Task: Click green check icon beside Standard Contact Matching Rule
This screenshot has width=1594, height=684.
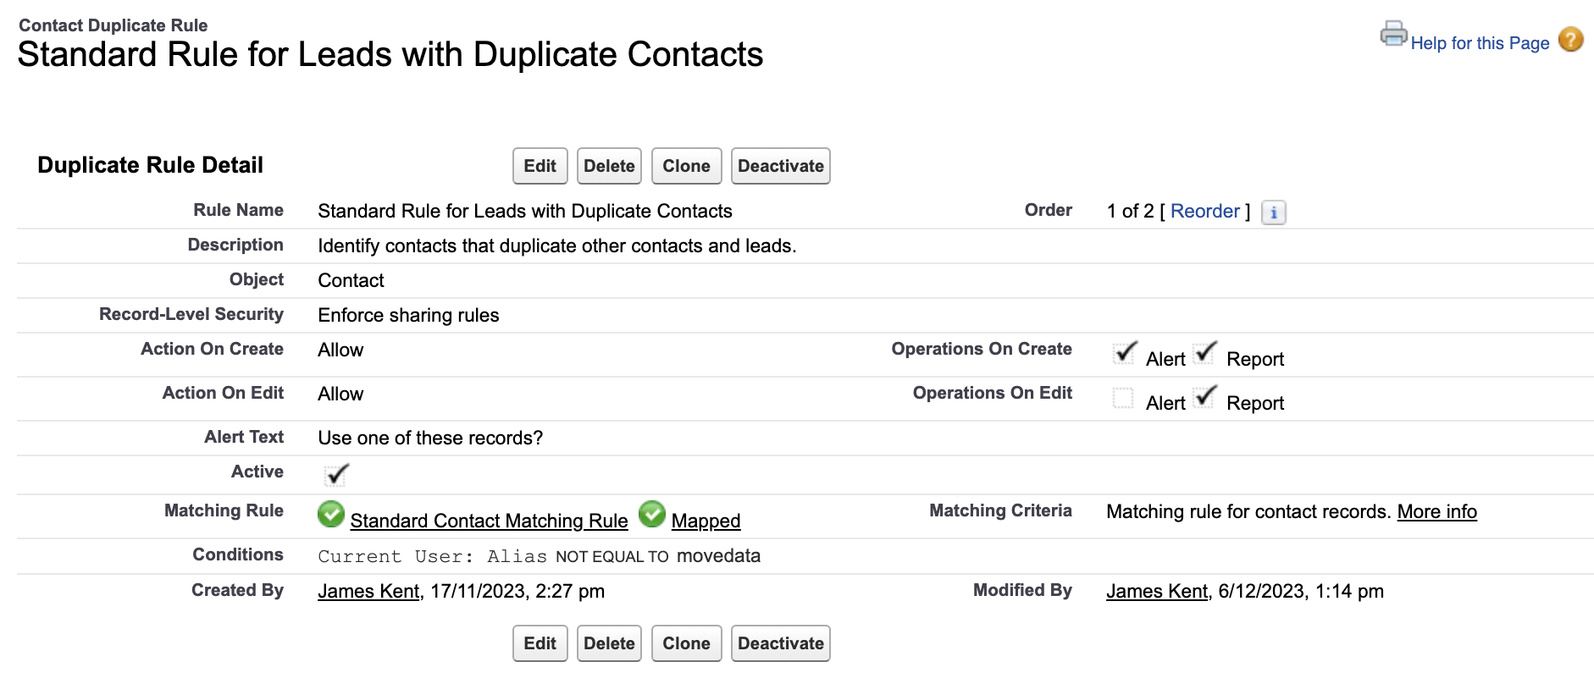Action: [331, 514]
